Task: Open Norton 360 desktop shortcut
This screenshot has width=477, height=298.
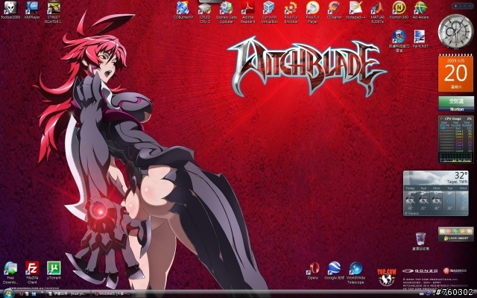Action: 399,10
